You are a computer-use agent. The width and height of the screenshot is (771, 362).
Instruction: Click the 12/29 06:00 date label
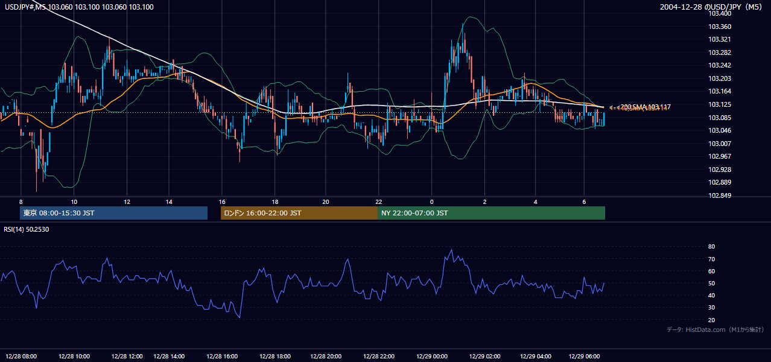coord(585,356)
